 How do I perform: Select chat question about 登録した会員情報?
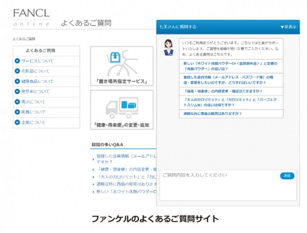(231, 80)
